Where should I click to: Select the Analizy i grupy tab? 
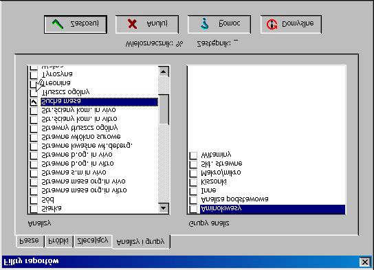[141, 242]
